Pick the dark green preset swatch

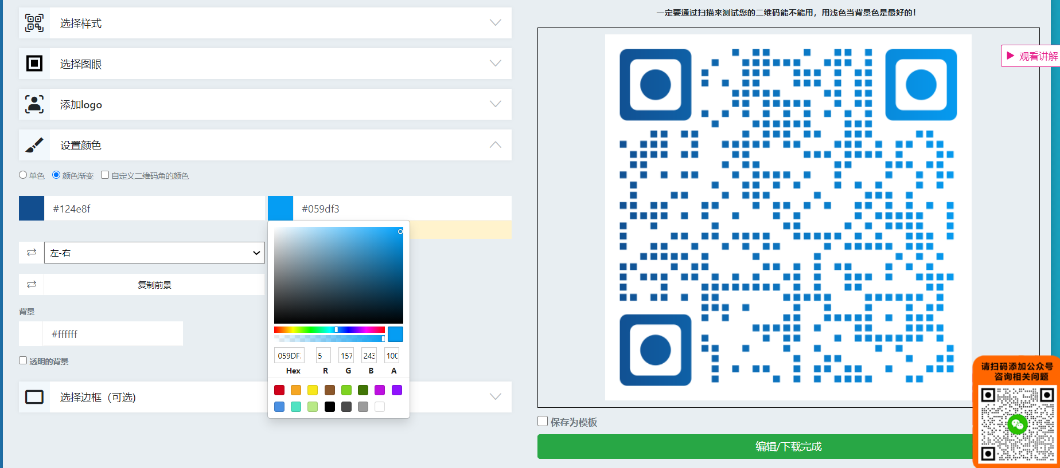pyautogui.click(x=363, y=390)
